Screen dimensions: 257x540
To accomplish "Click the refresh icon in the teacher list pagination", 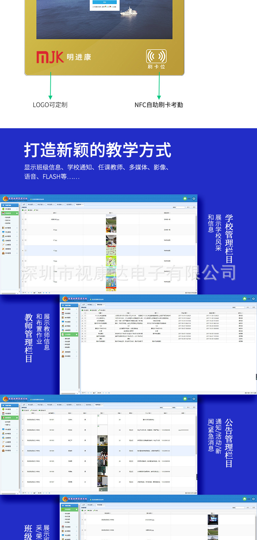I will pos(49,493).
